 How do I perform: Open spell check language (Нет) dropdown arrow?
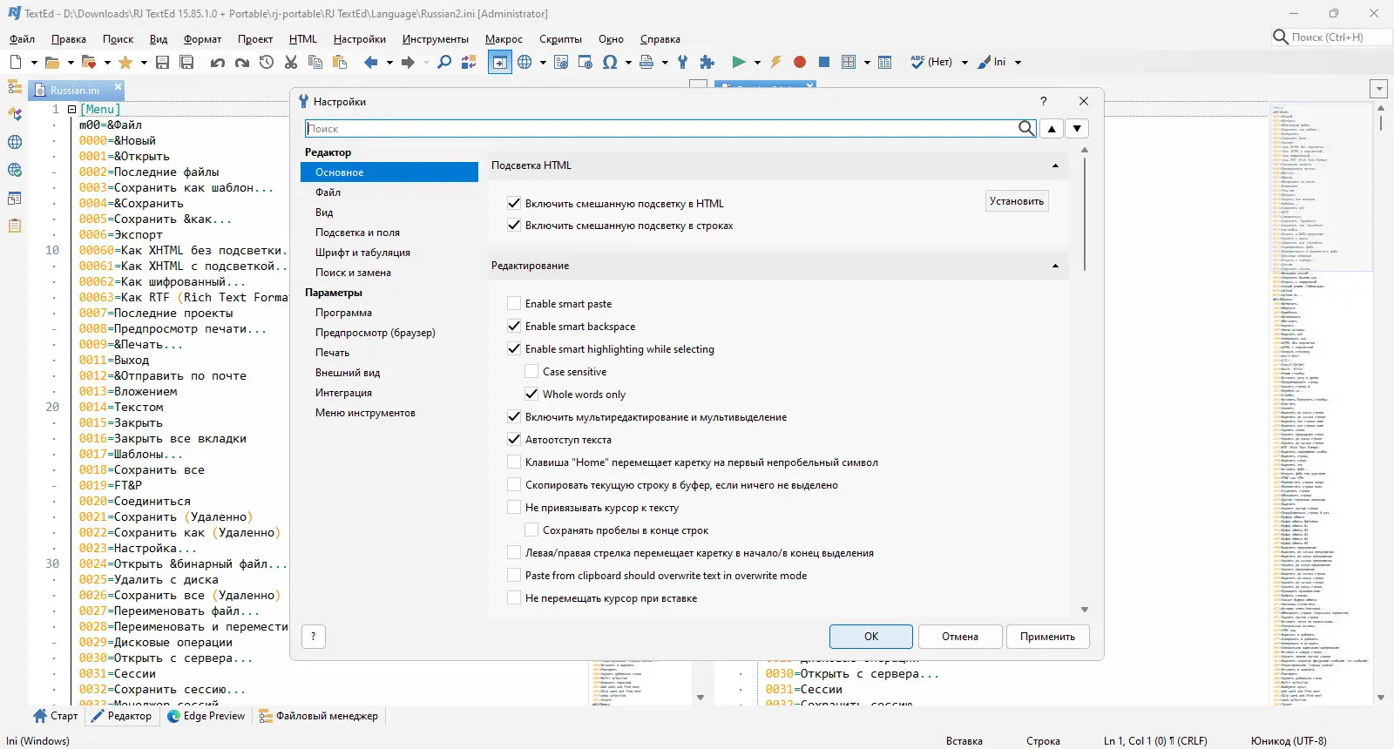pos(964,62)
